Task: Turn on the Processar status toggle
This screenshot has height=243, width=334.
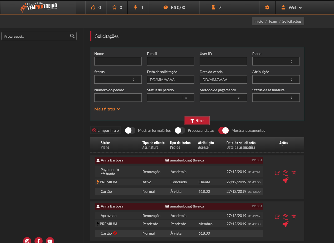Action: 180,130
